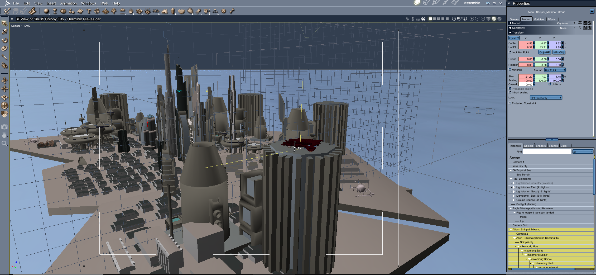The height and width of the screenshot is (275, 596).
Task: Collapse the Transform section
Action: click(510, 32)
